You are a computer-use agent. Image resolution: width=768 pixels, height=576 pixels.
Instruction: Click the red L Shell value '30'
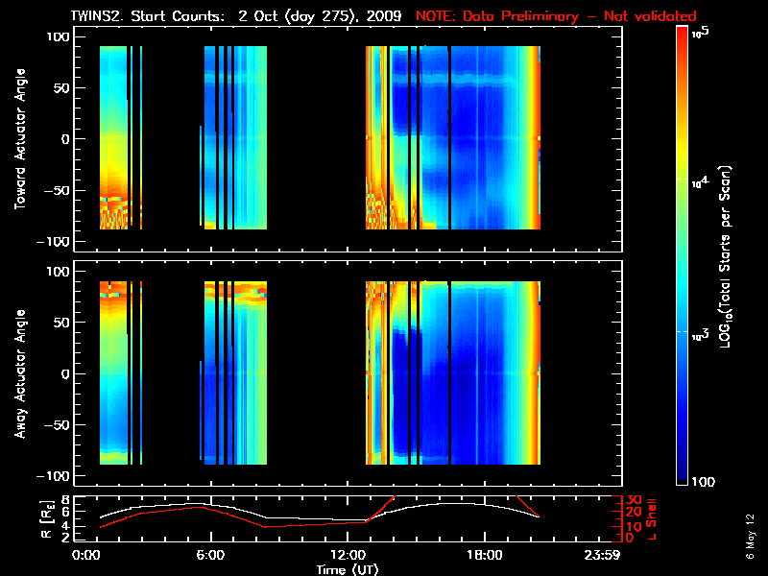[634, 500]
